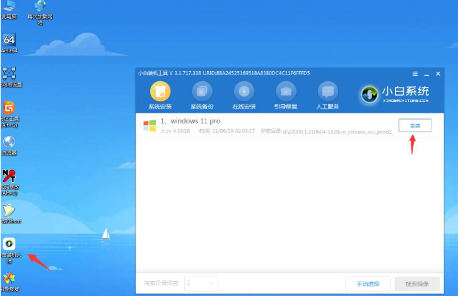This screenshot has width=458, height=296.
Task: Open the network settings desktop icon
Action: click(x=9, y=77)
